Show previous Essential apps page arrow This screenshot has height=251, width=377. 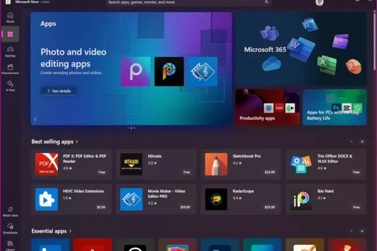351,231
